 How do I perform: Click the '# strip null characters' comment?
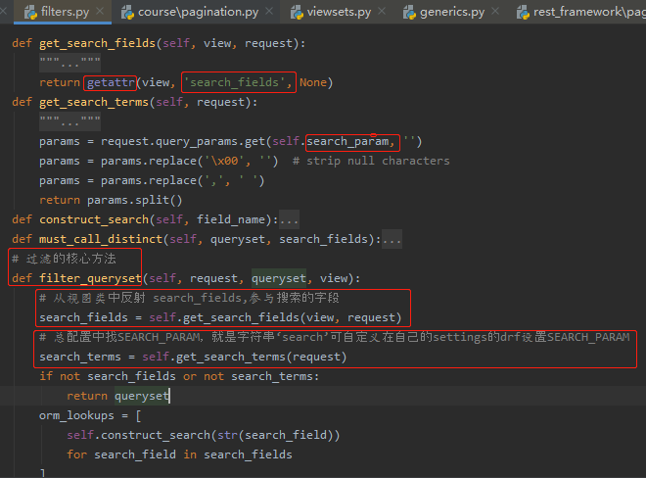pyautogui.click(x=371, y=161)
